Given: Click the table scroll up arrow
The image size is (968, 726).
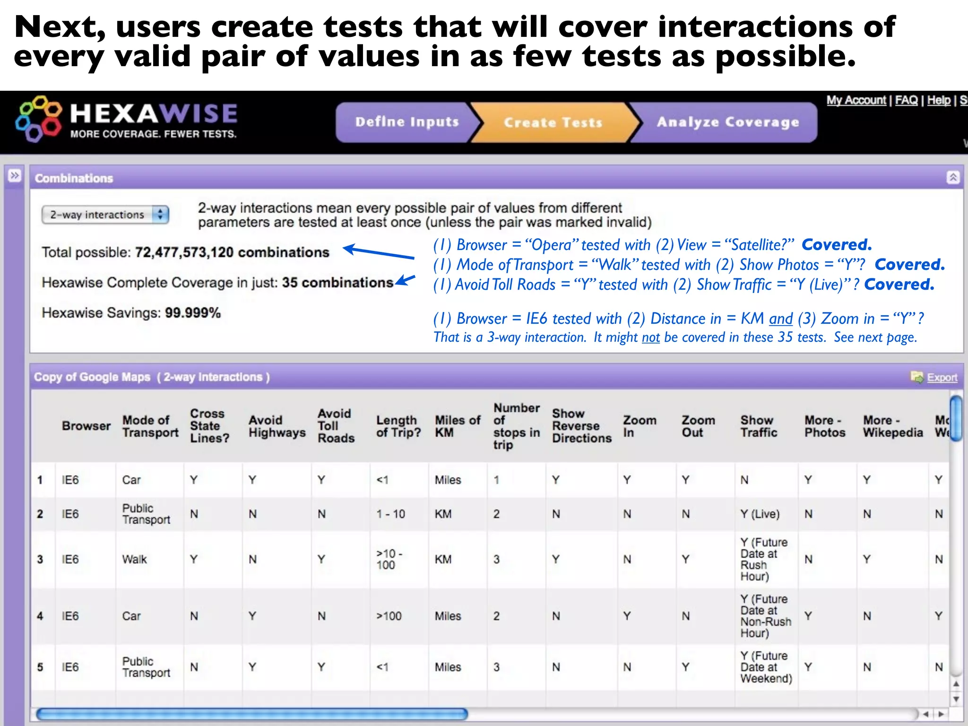Looking at the screenshot, I should click(x=956, y=684).
